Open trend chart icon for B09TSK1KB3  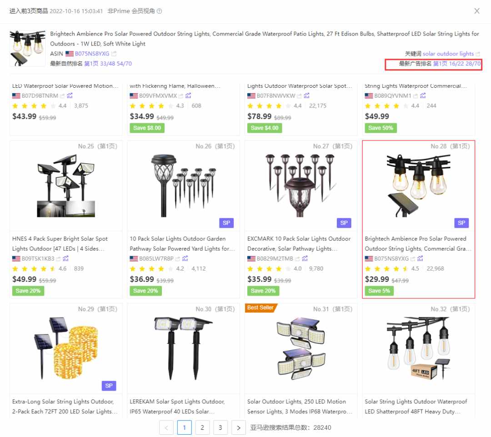pos(65,258)
